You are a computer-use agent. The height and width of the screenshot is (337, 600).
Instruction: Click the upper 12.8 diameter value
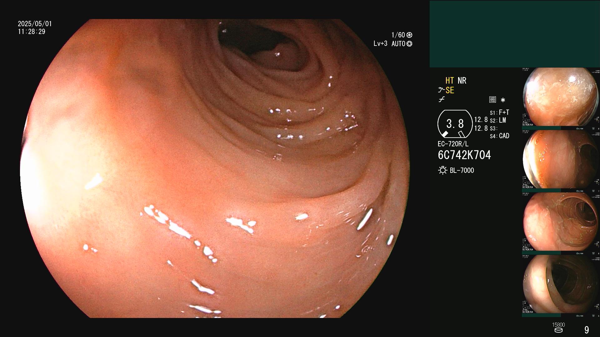(x=481, y=120)
